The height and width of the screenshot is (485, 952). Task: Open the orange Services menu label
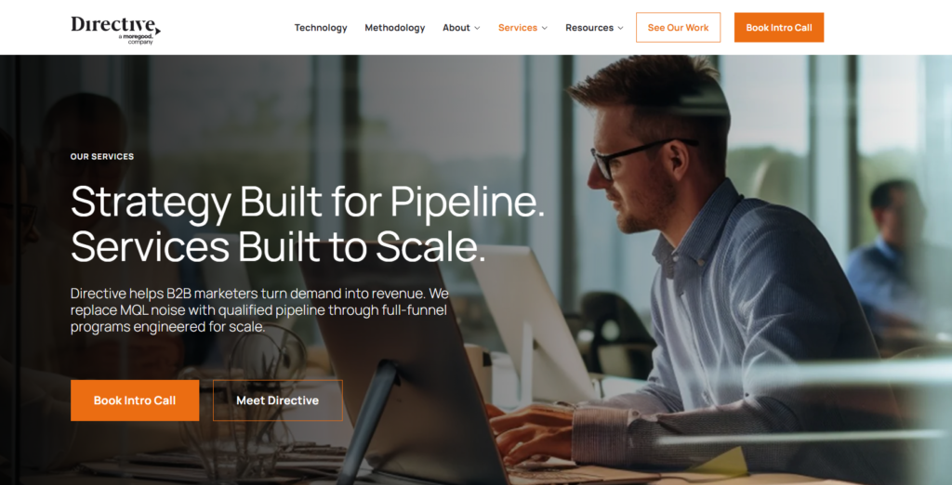pyautogui.click(x=517, y=28)
